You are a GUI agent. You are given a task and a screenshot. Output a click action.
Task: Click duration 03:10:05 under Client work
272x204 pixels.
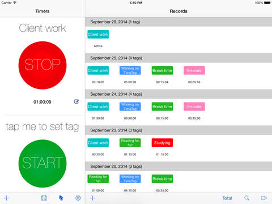98,82
